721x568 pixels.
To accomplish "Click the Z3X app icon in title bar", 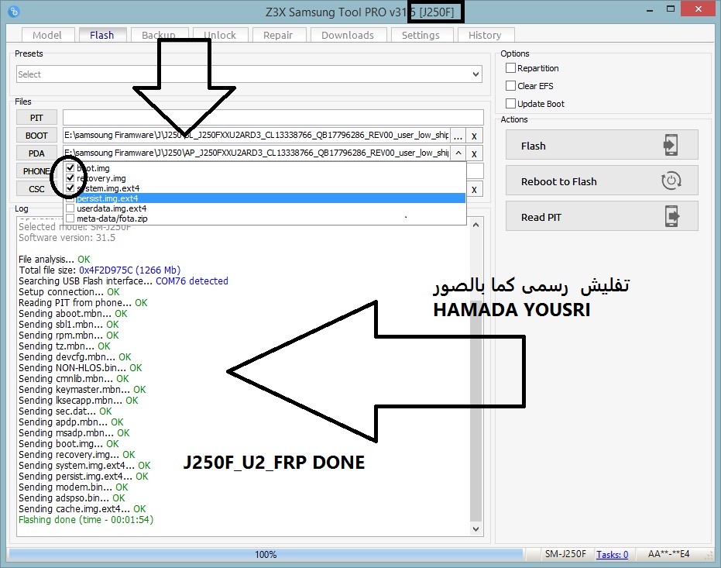I will pyautogui.click(x=14, y=12).
